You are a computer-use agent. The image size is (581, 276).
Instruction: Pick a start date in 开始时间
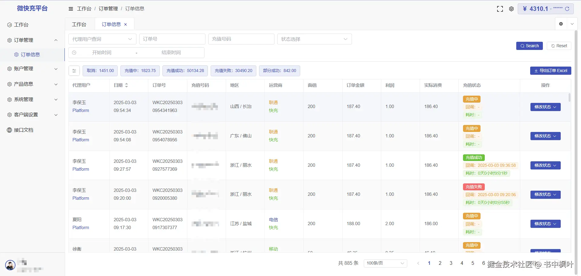[x=102, y=53]
